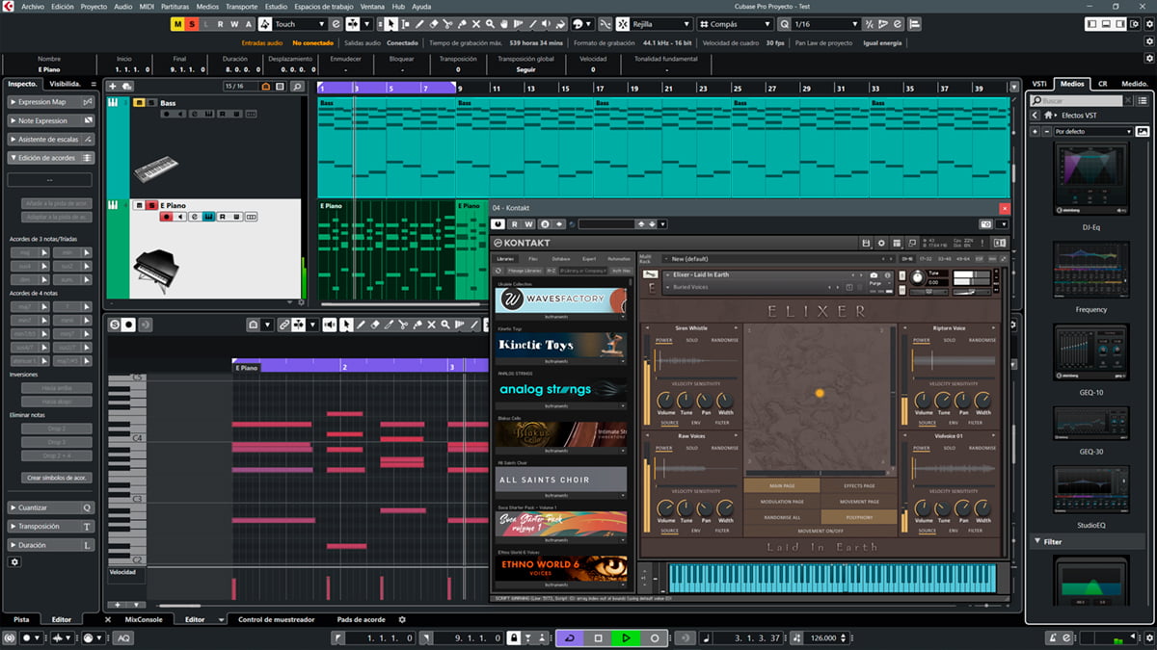1157x650 pixels.
Task: Click the MAIN PAGE button in Elixer
Action: point(781,486)
